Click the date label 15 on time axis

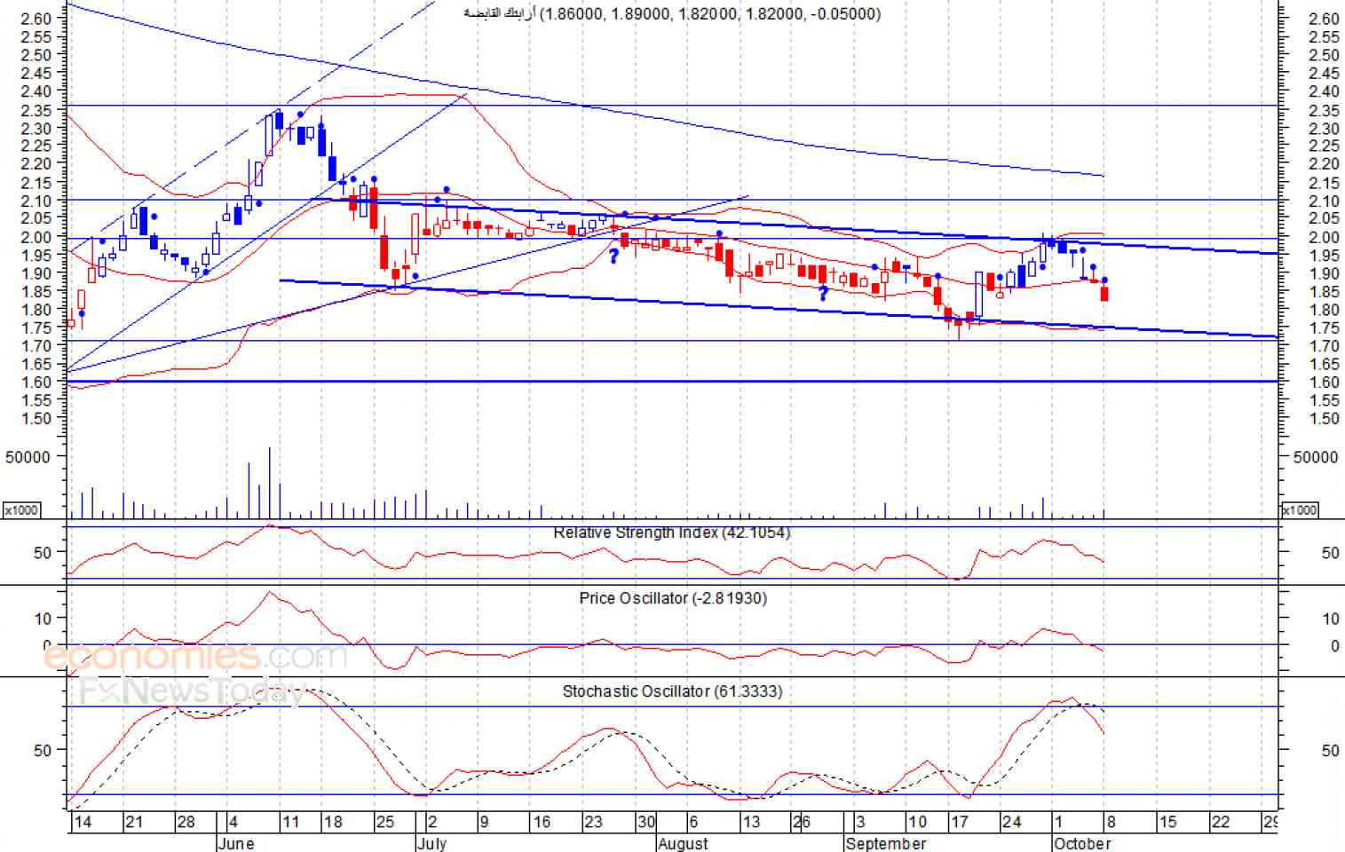pos(1168,822)
